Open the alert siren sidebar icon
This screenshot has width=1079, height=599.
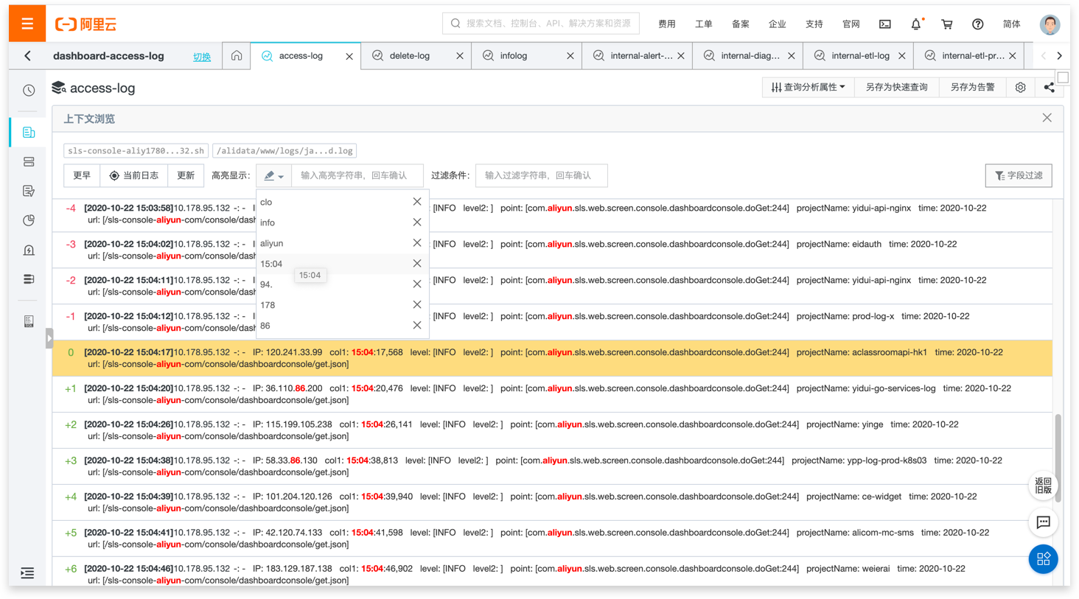click(x=29, y=251)
